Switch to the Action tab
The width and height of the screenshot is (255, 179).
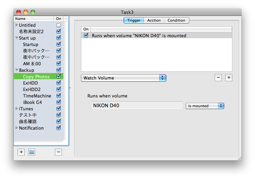(x=154, y=20)
